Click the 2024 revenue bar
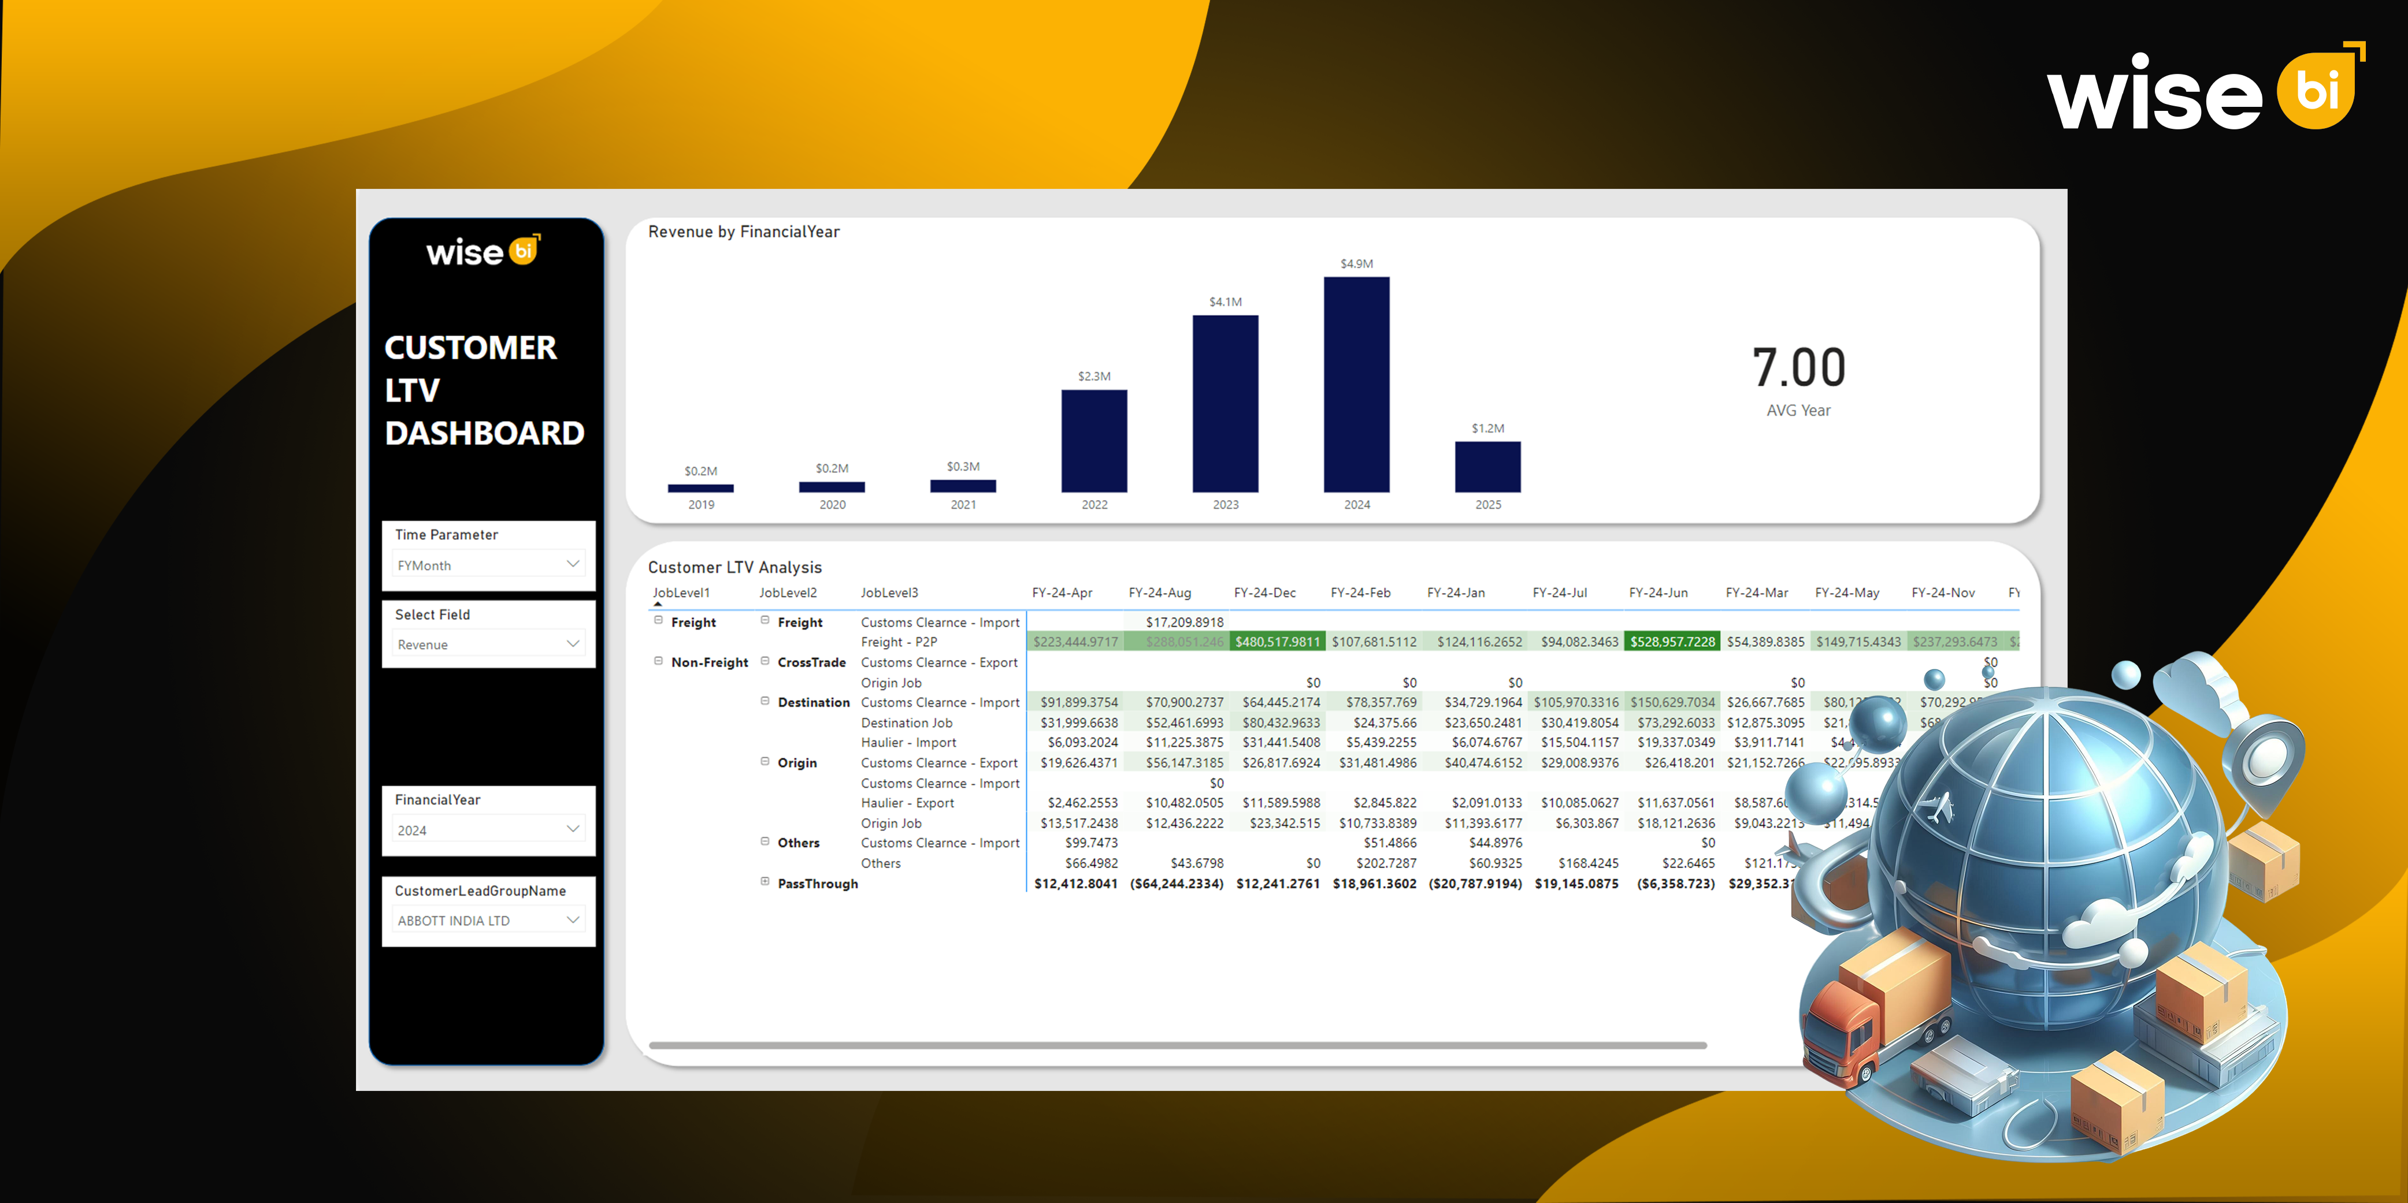The image size is (2408, 1203). point(1356,385)
